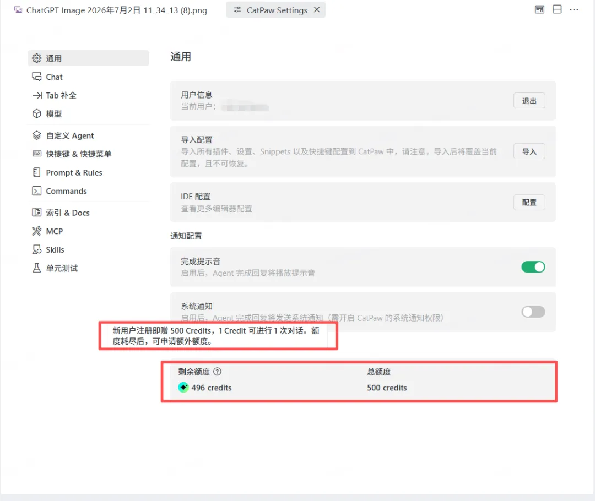Close the CatPaw Settings tab
Image resolution: width=595 pixels, height=501 pixels.
(317, 9)
